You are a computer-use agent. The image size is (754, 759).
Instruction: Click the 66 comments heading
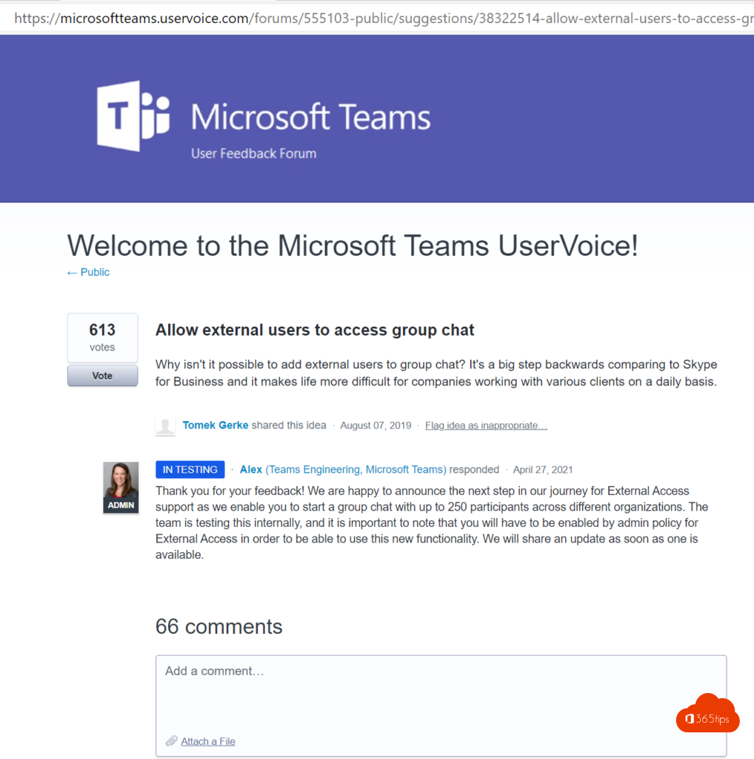click(x=218, y=626)
